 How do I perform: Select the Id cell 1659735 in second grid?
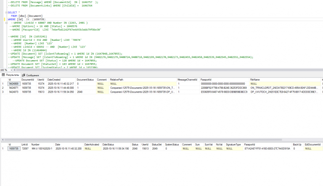click(14, 149)
